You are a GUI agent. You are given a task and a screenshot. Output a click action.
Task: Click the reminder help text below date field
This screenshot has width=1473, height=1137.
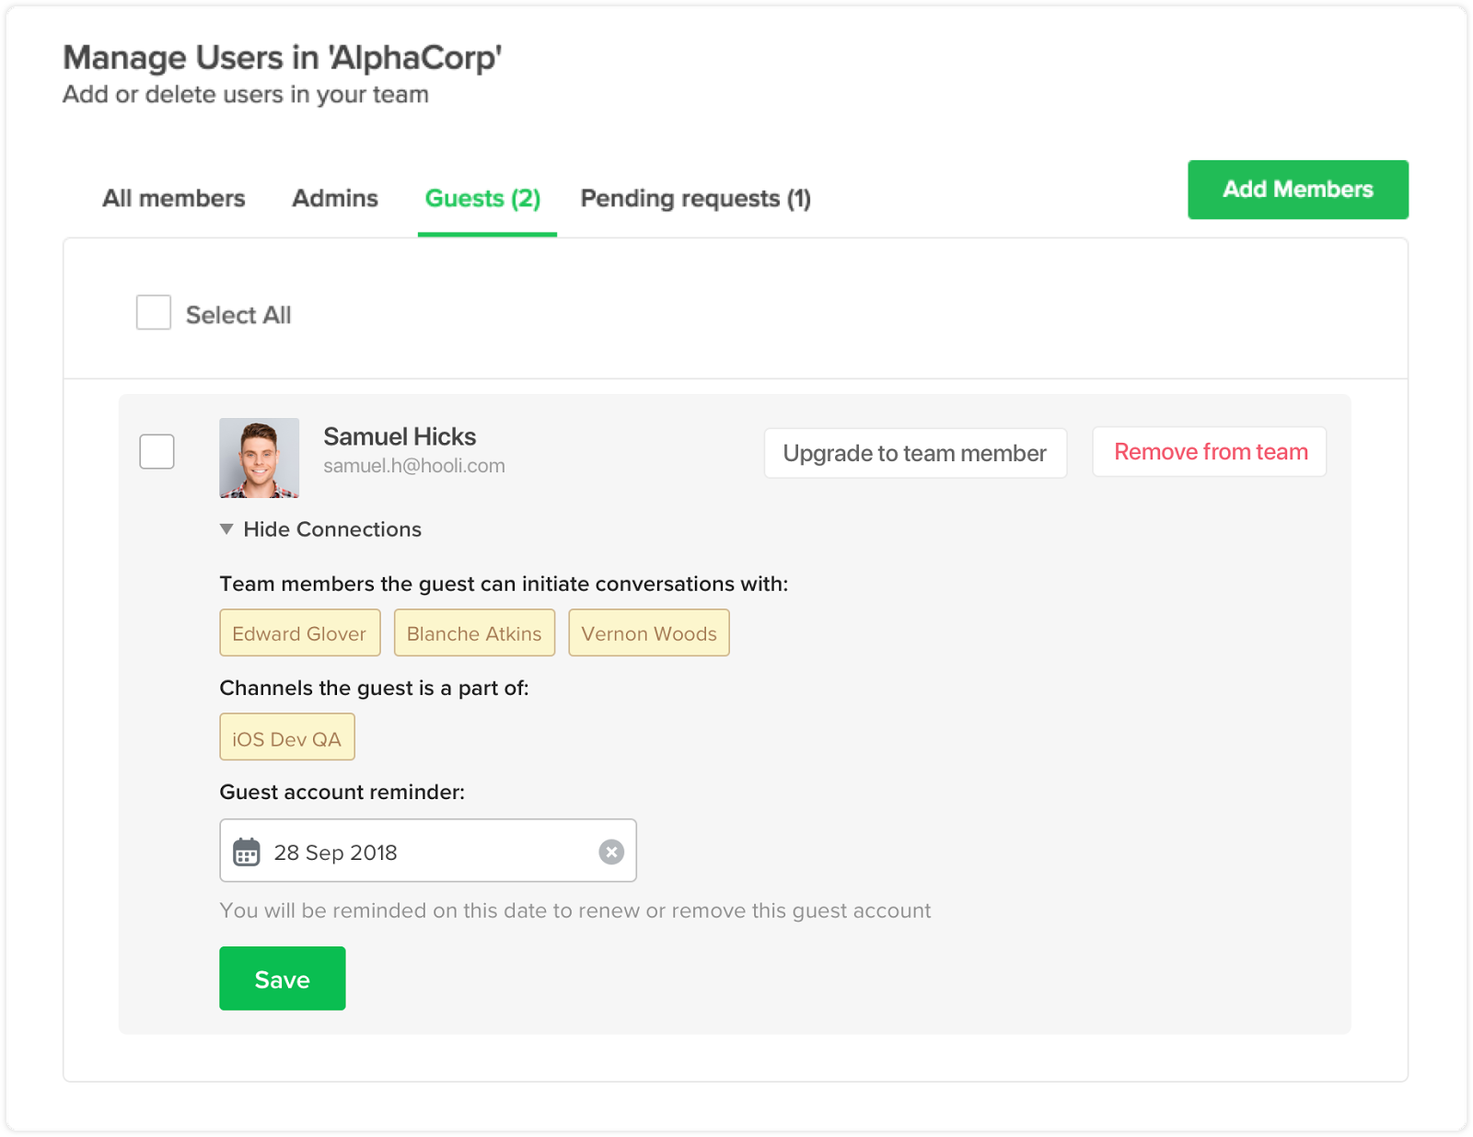(x=575, y=911)
